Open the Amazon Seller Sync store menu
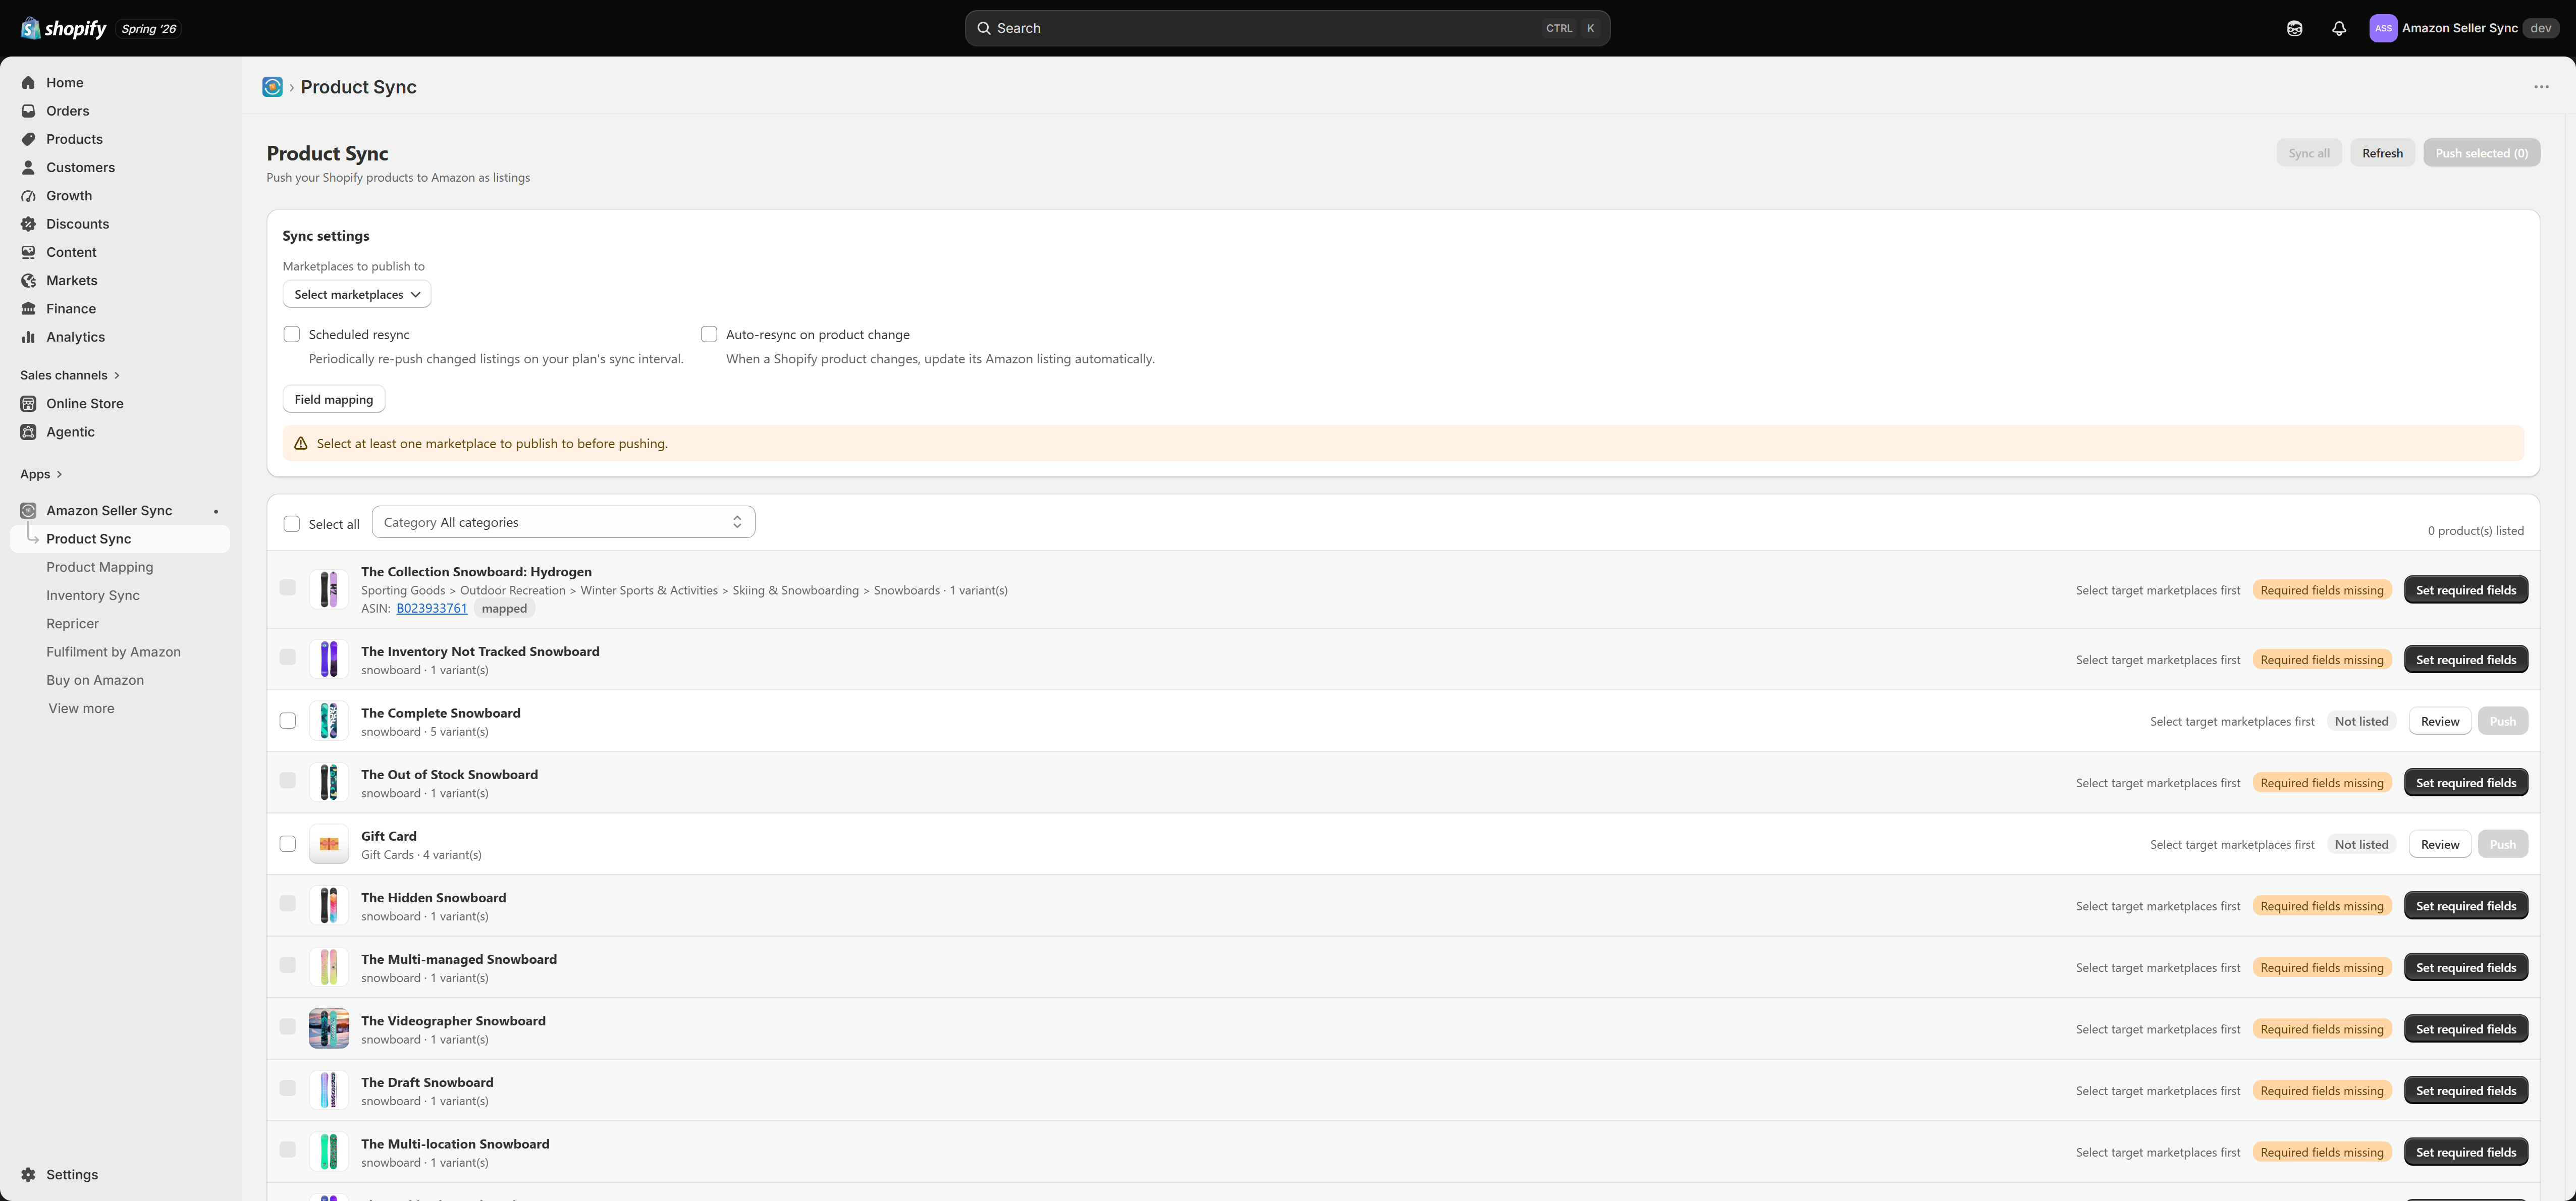 [x=2464, y=28]
